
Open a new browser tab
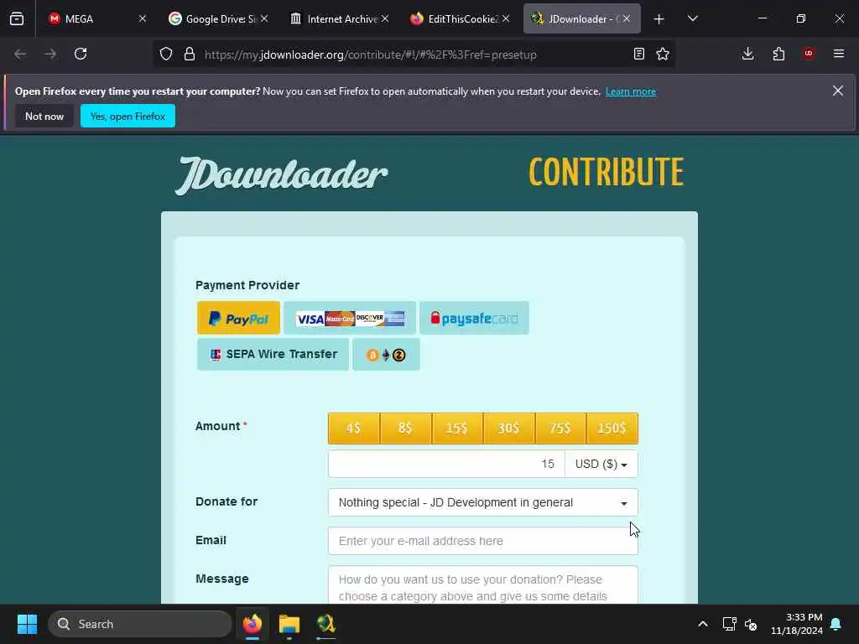(659, 19)
